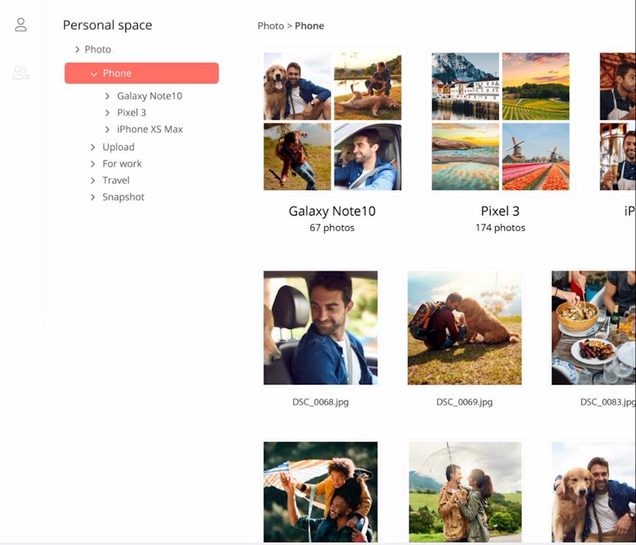The image size is (636, 545).
Task: Expand the Galaxy Note10 chevron
Action: pyautogui.click(x=107, y=96)
